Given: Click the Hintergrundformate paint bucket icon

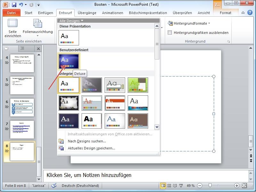Looking at the screenshot, I should [x=170, y=23].
